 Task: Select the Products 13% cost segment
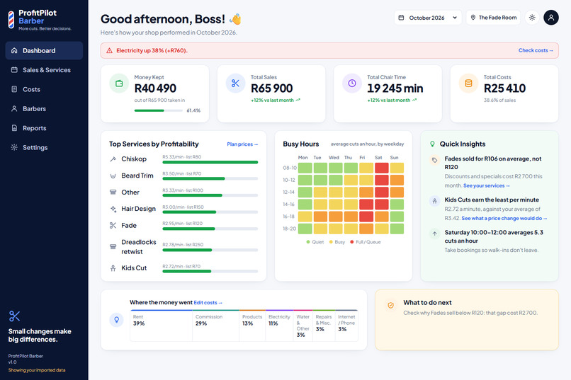pos(252,326)
